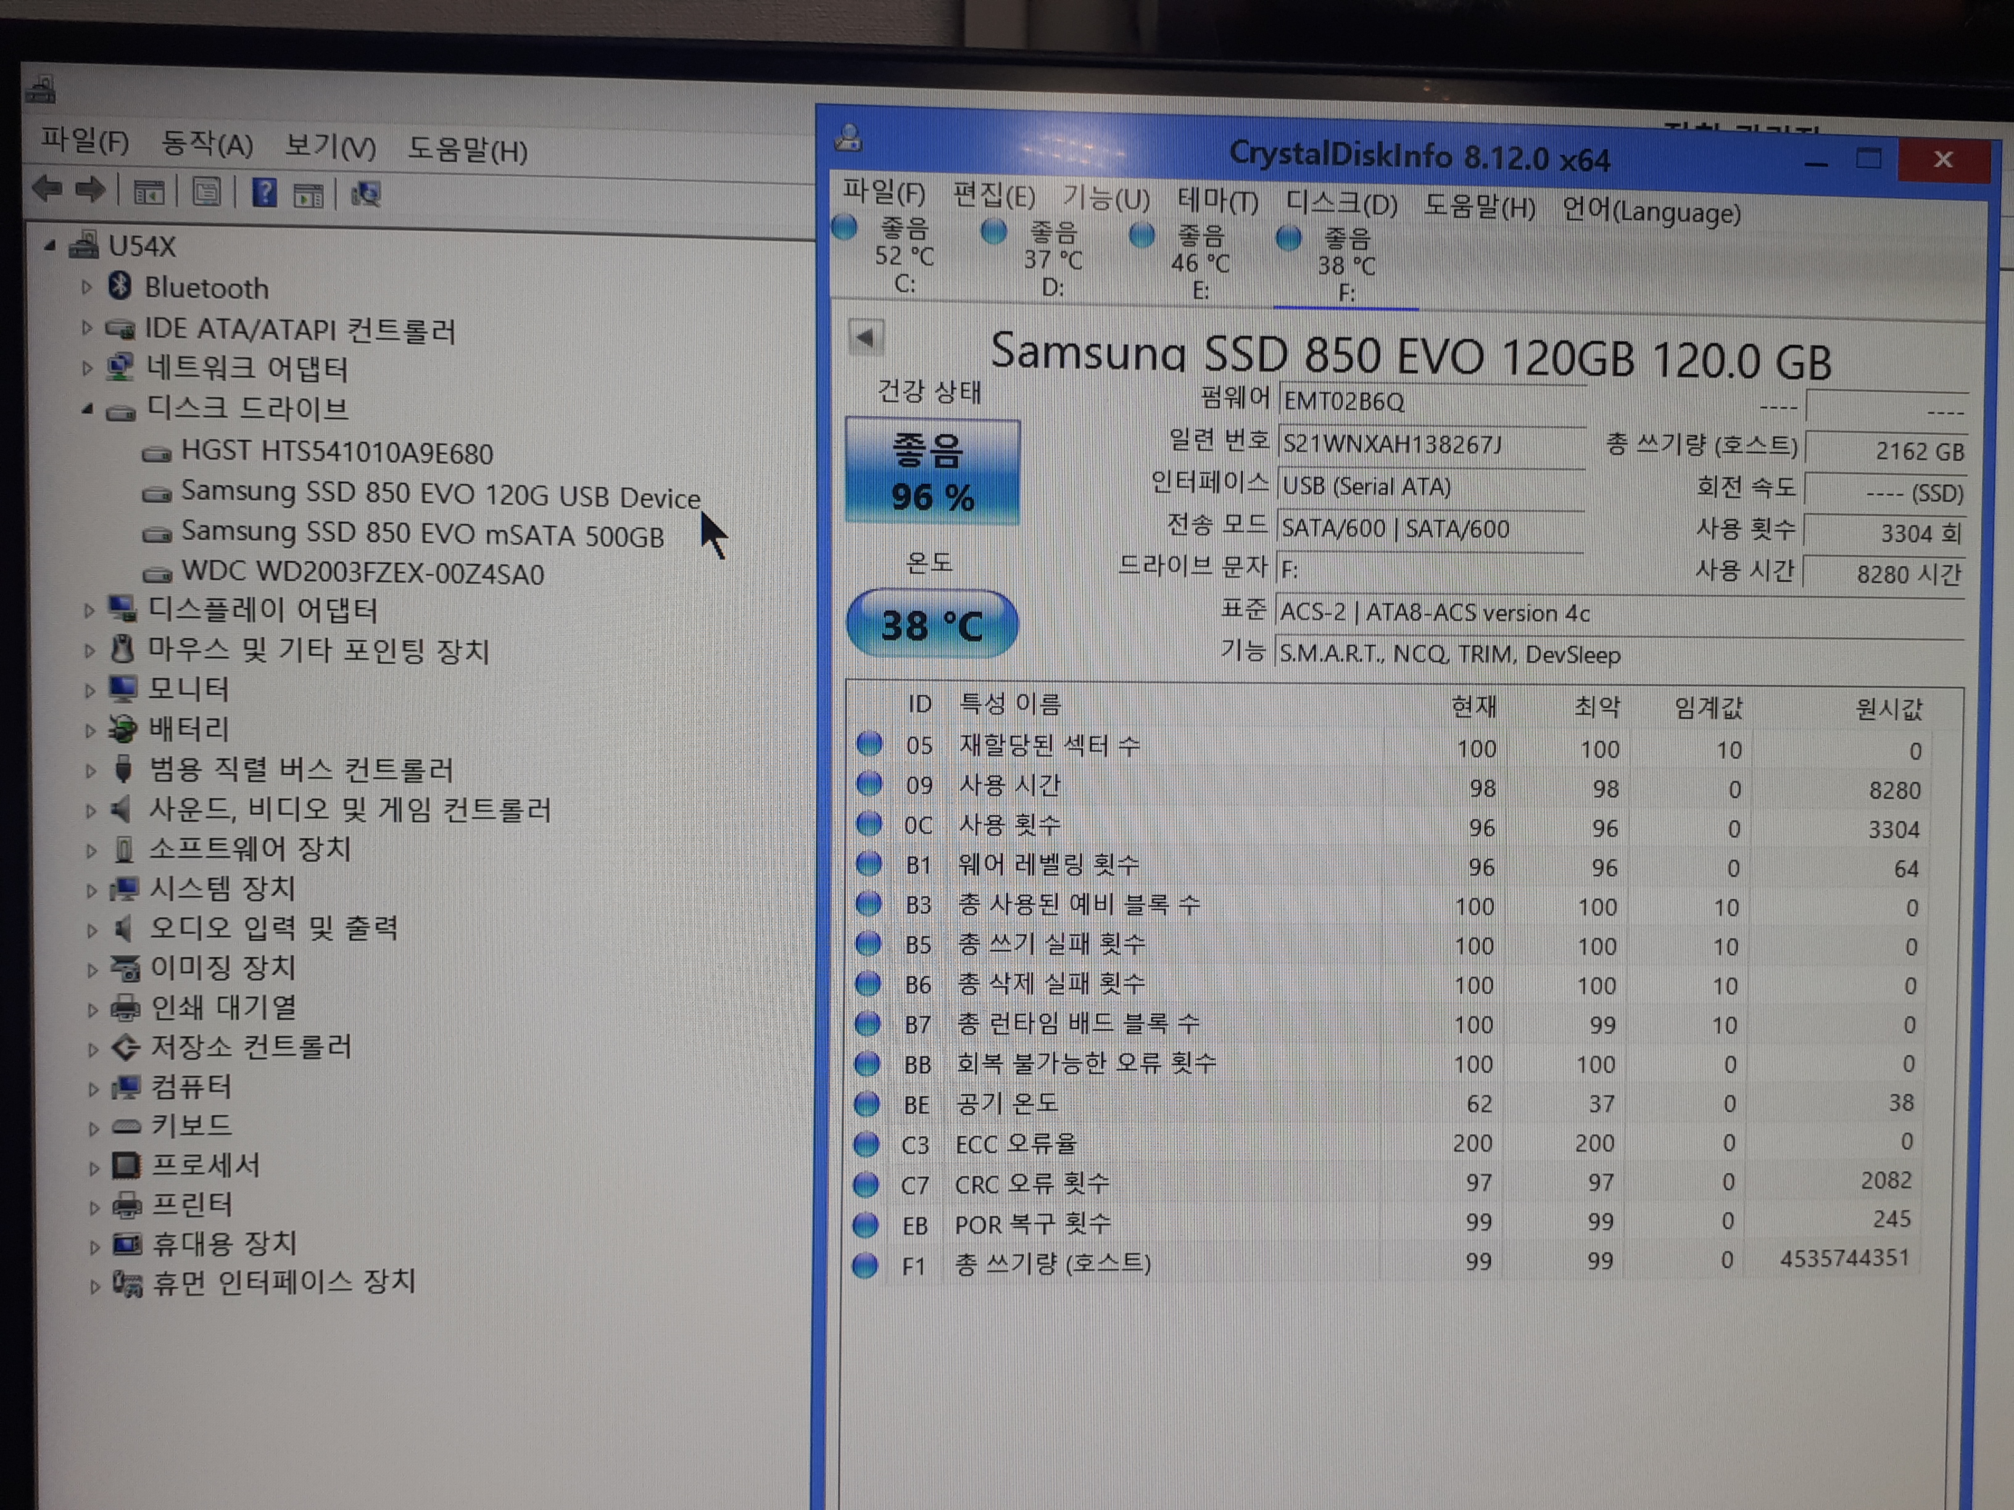
Task: Click Forward arrow in Device Manager toolbar
Action: 90,190
